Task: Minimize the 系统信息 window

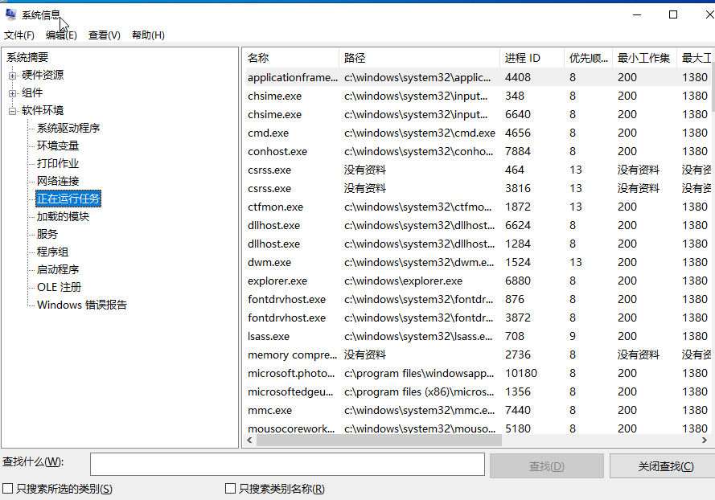Action: (x=637, y=14)
